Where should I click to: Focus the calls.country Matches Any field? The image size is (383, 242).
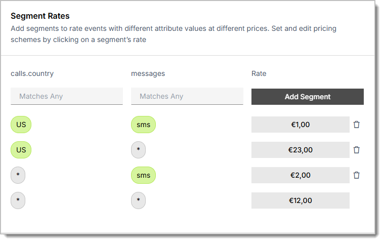(67, 96)
